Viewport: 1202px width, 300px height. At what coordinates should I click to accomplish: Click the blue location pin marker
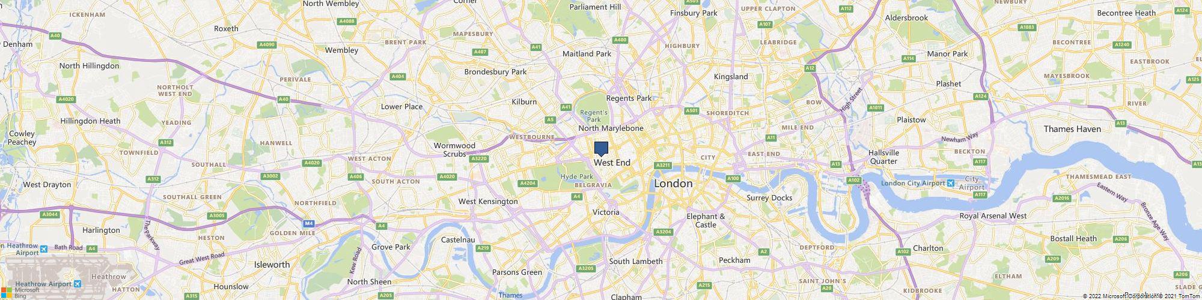coord(601,149)
